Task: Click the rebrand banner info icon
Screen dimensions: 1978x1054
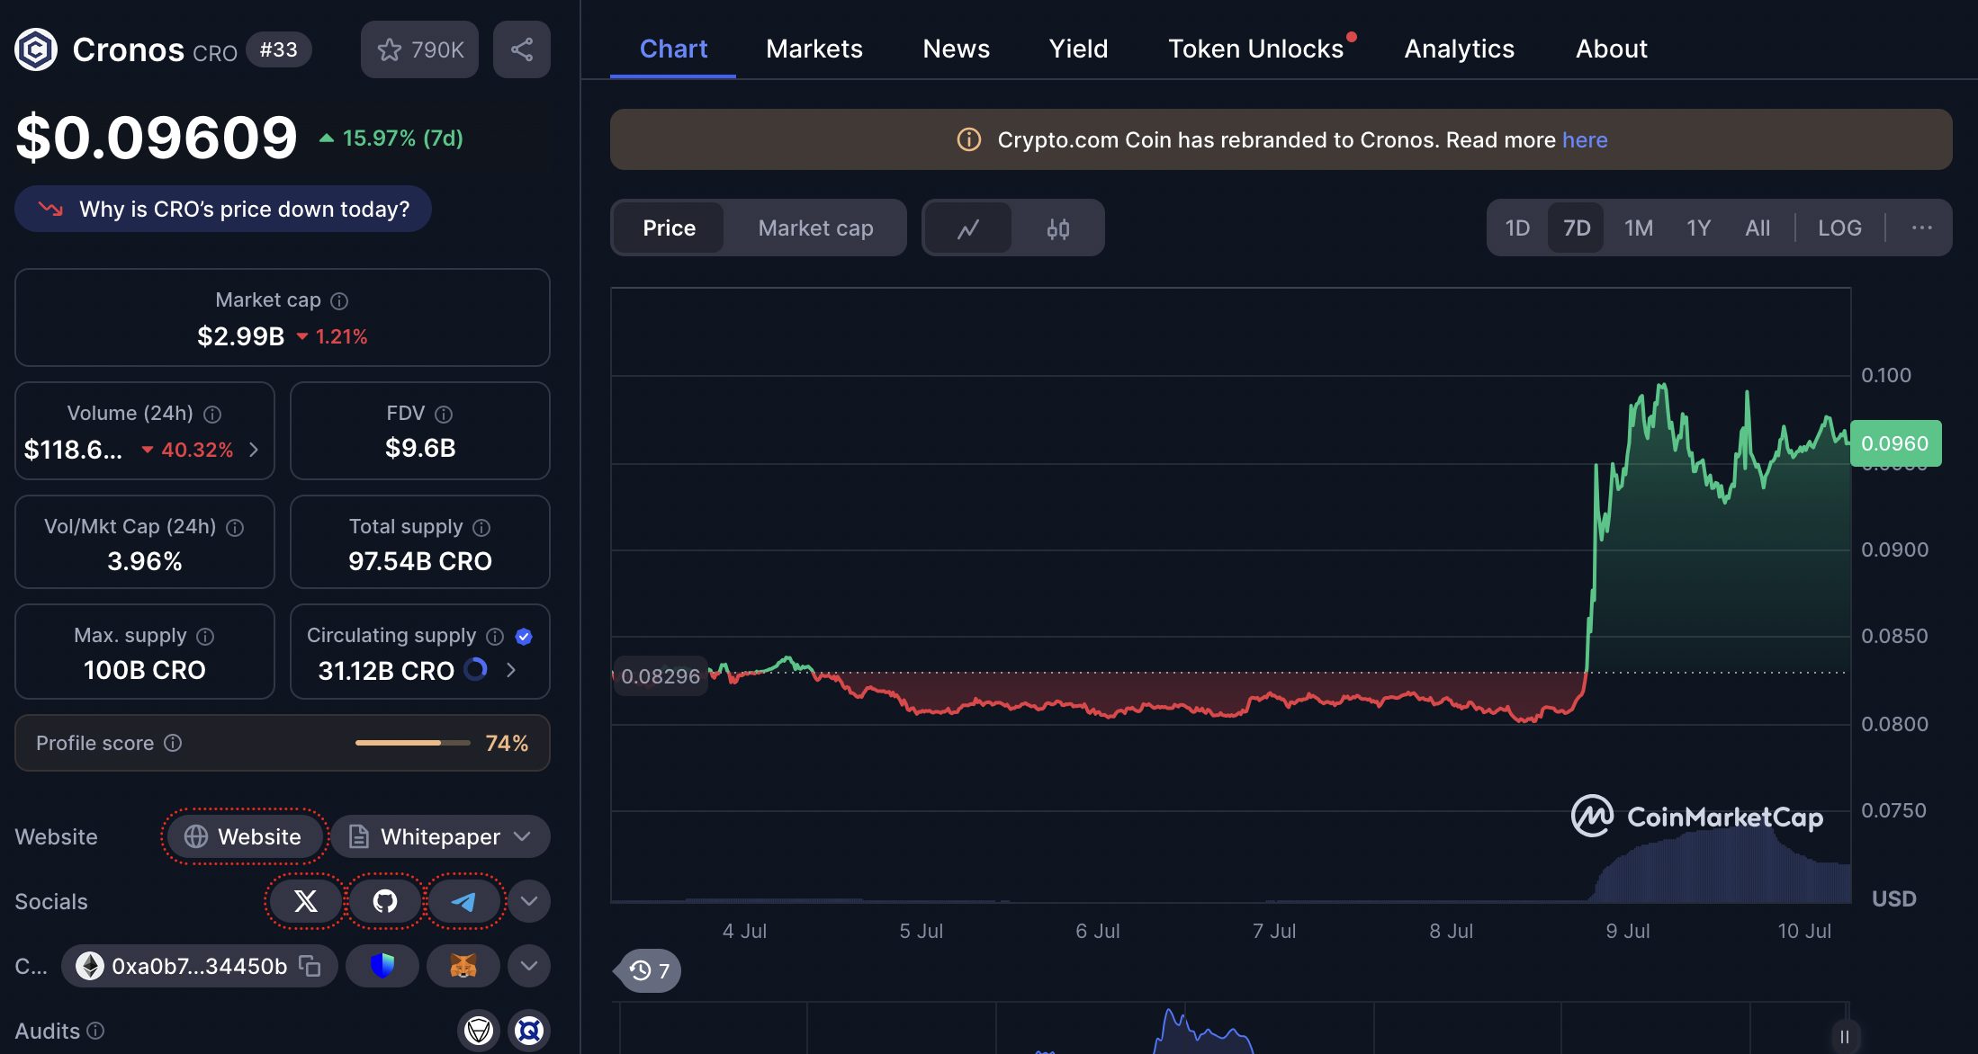Action: tap(968, 139)
